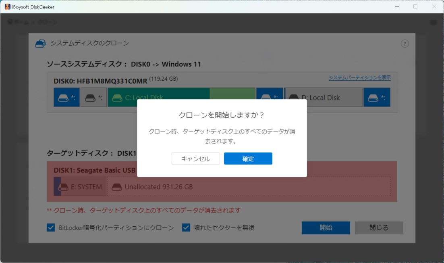The height and width of the screenshot is (263, 444).
Task: Select the first blue partition in DISK0
Action: (66, 97)
